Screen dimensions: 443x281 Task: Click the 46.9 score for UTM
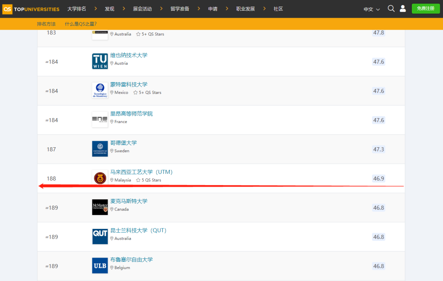pyautogui.click(x=379, y=178)
